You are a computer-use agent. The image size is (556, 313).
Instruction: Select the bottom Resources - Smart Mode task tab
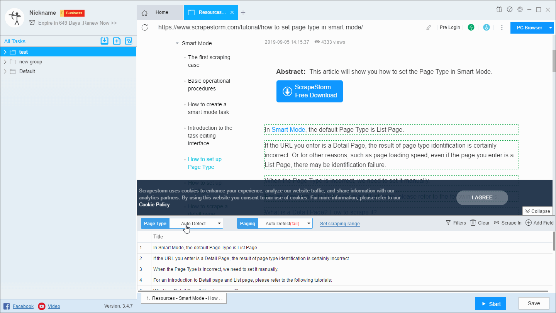(184, 298)
